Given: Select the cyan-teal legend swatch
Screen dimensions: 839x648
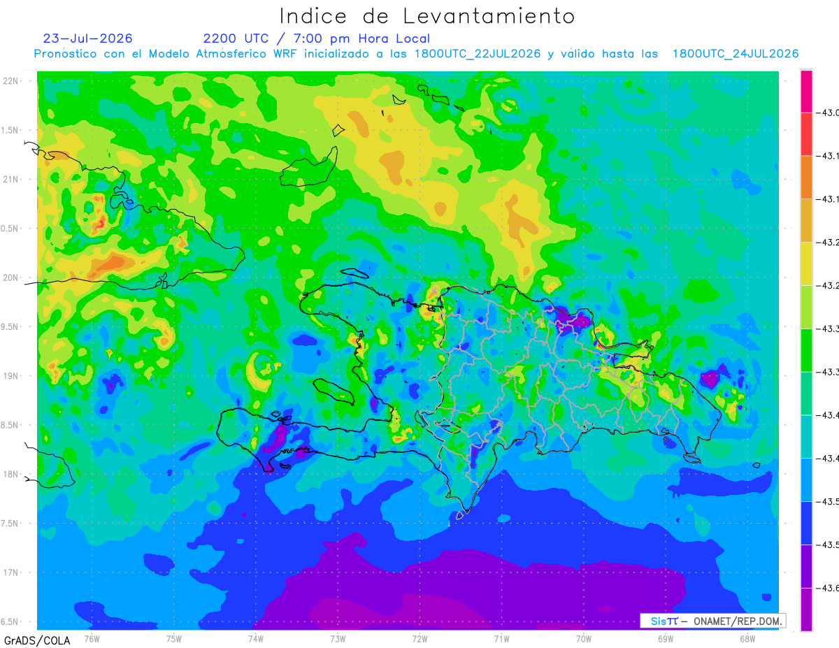Looking at the screenshot, I should click(x=806, y=436).
